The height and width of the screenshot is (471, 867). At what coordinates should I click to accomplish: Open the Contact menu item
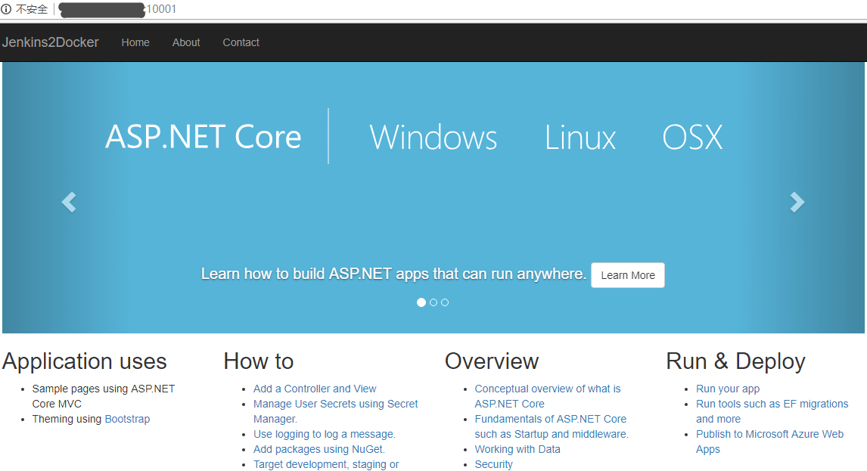point(241,42)
